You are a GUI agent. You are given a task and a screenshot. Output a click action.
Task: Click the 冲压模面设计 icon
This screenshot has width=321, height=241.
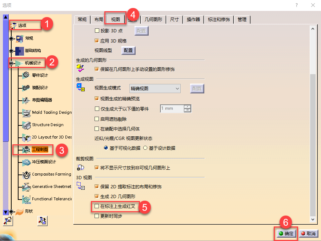[x=26, y=162]
